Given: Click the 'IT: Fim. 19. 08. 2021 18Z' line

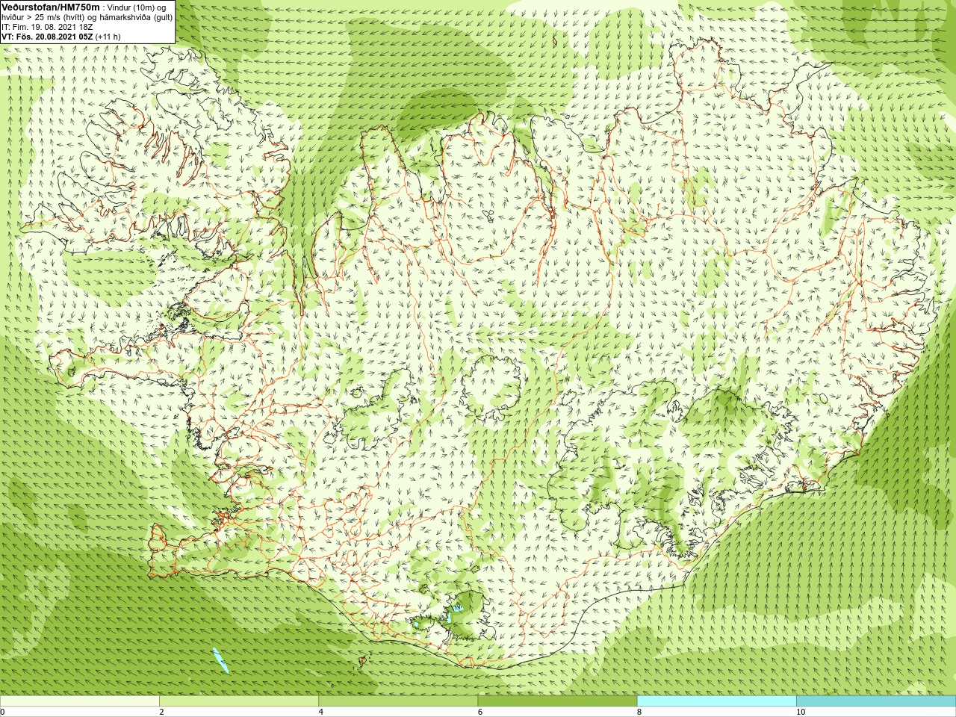Looking at the screenshot, I should coord(47,27).
